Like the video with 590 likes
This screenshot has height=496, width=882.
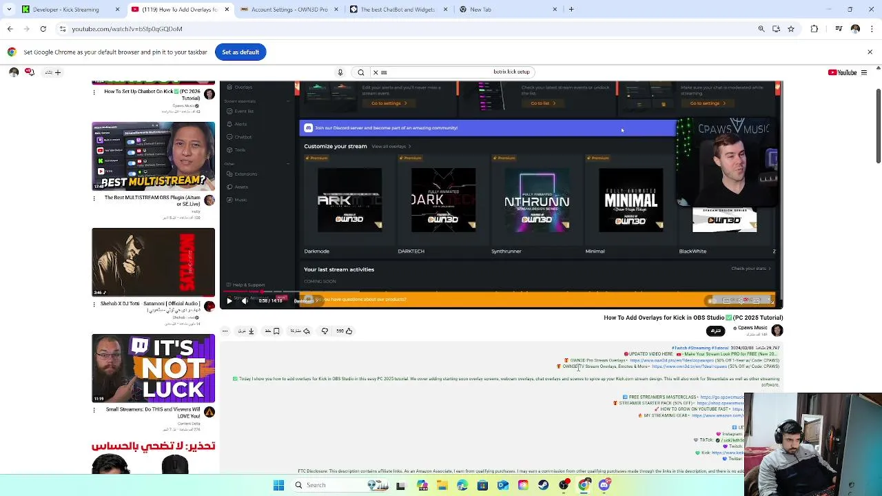click(344, 331)
